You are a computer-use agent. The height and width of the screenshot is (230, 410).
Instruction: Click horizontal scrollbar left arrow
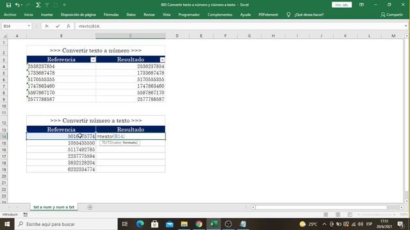[253, 207]
